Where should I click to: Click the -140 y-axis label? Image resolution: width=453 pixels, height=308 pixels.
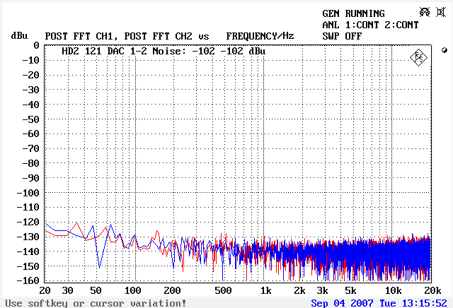28,251
